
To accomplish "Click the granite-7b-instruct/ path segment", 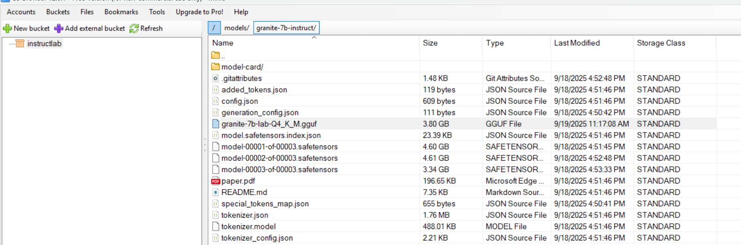I will tap(286, 28).
